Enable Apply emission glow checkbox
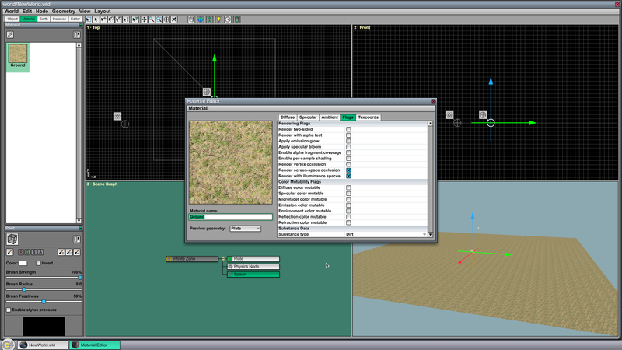Screen dimensions: 622x350 348,141
